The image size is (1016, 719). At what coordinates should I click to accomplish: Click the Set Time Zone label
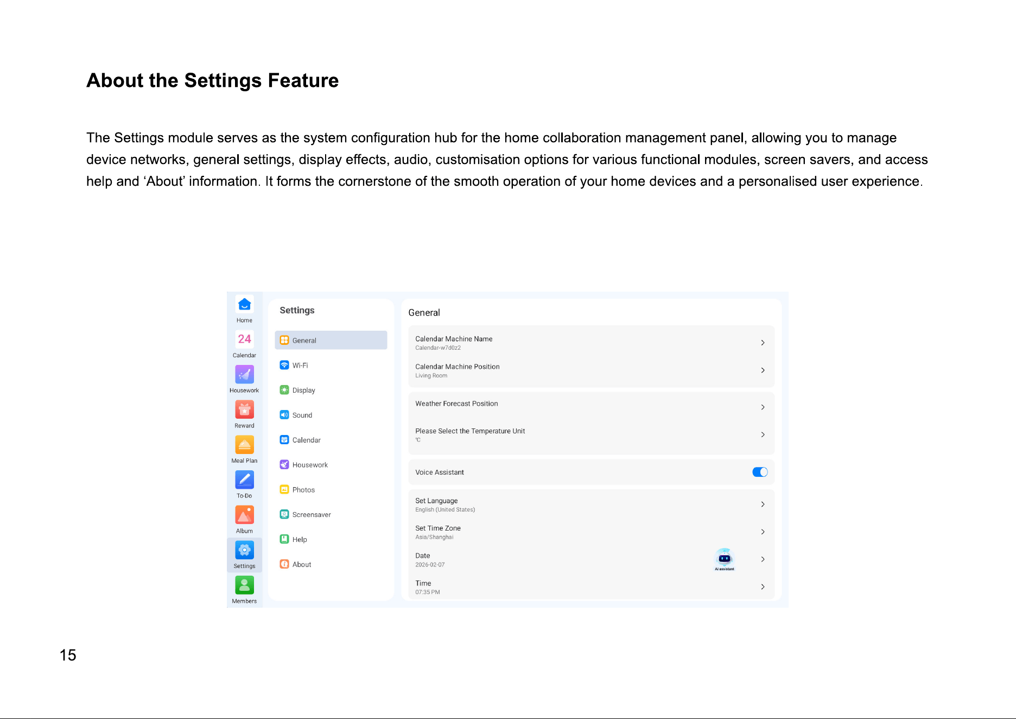(438, 528)
